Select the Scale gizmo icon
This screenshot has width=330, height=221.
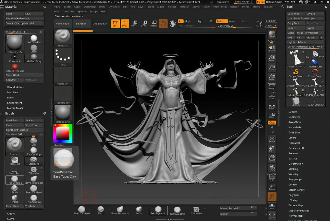[144, 24]
